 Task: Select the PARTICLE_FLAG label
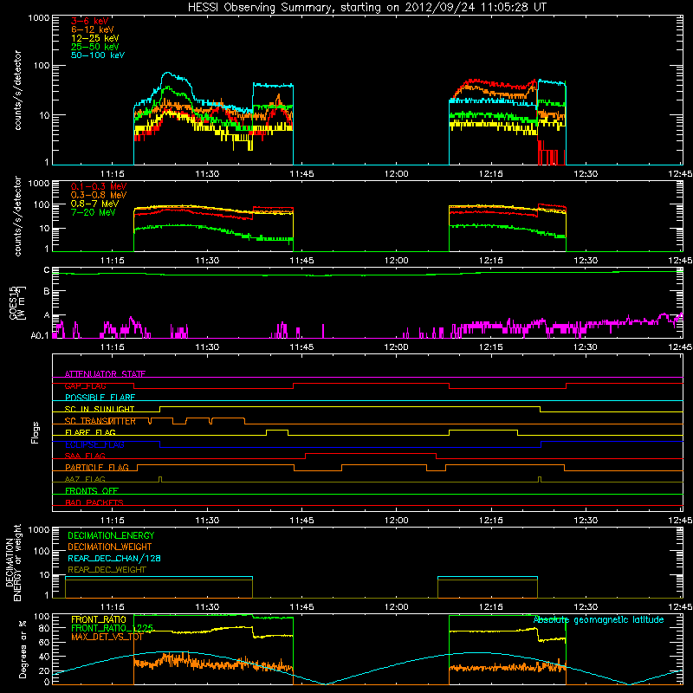coord(97,467)
